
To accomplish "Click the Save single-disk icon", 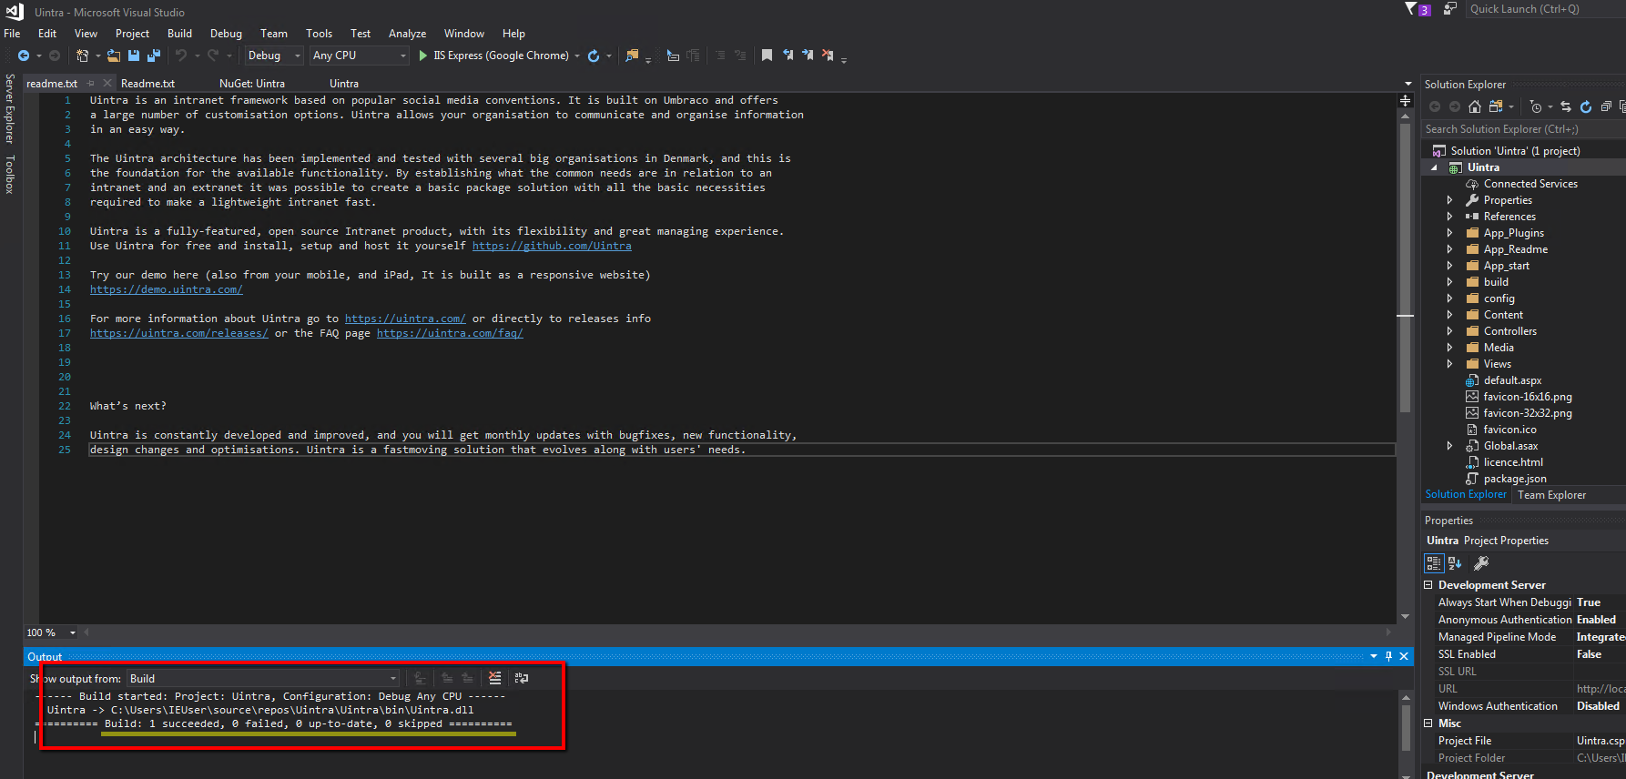I will tap(134, 56).
